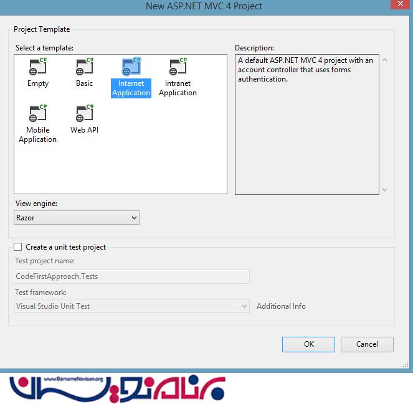Pick the Web API template icon
413x404 pixels.
(85, 113)
